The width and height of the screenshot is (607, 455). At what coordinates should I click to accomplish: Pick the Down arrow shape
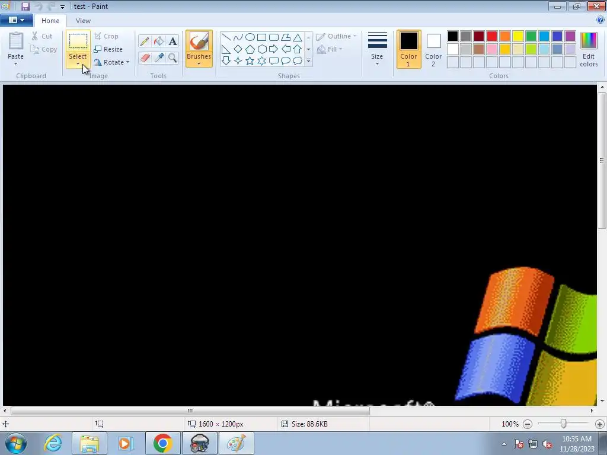[x=226, y=61]
